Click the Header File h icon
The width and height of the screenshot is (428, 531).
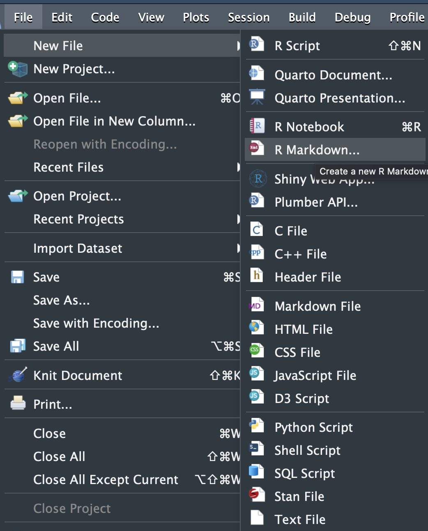click(x=257, y=275)
